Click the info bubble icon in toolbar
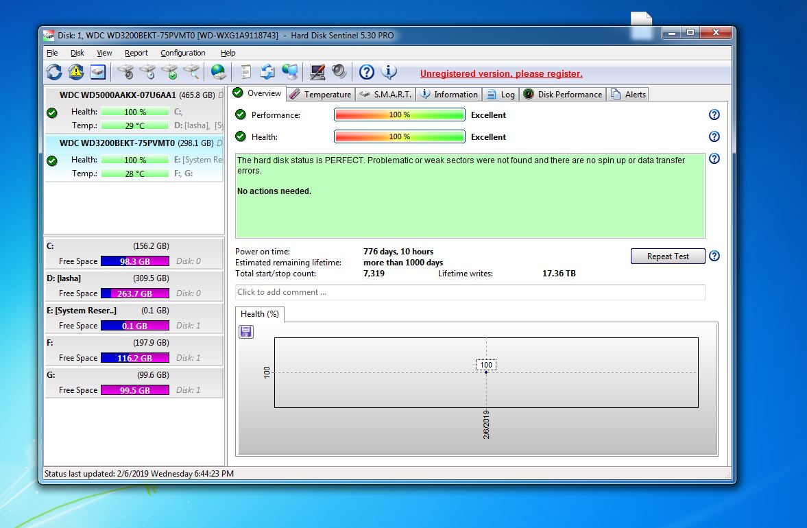807x528 pixels. pos(389,71)
